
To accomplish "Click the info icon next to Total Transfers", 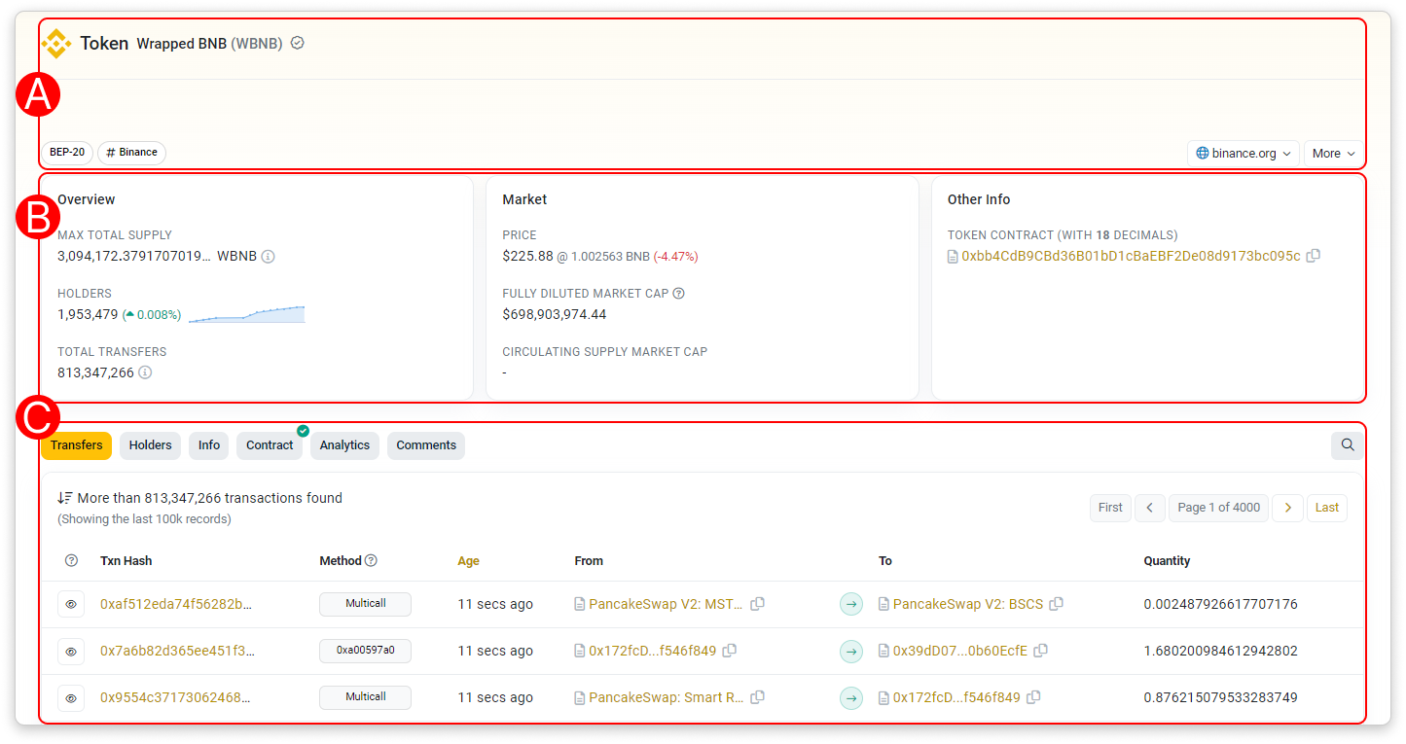I will [144, 372].
